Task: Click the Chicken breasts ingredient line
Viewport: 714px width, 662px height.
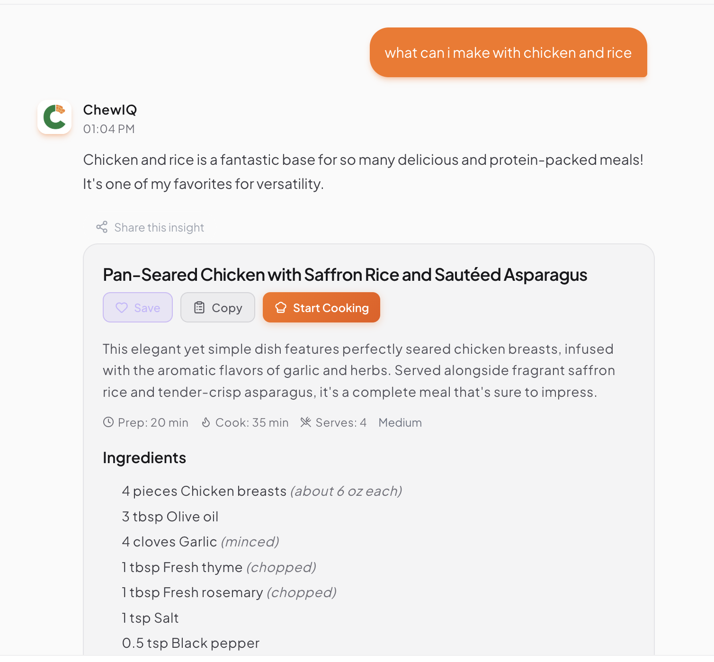Action: click(x=262, y=492)
